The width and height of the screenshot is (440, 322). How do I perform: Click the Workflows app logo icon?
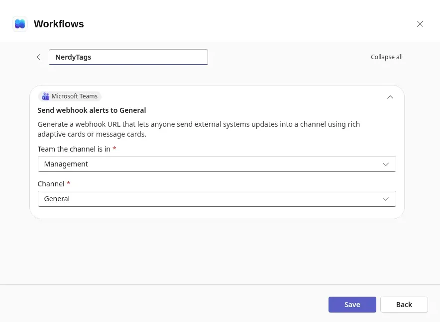coord(20,24)
